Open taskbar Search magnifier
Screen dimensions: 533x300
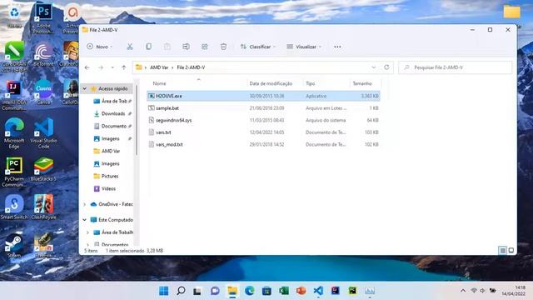(x=181, y=291)
